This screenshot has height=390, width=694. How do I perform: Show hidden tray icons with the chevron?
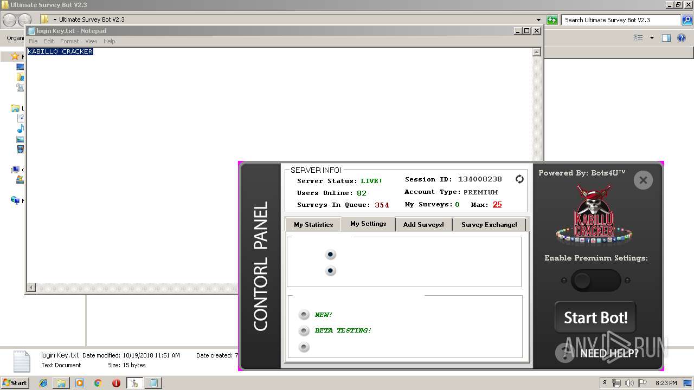pos(605,383)
